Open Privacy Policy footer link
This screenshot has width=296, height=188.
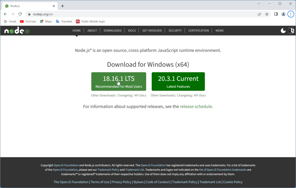(121, 182)
